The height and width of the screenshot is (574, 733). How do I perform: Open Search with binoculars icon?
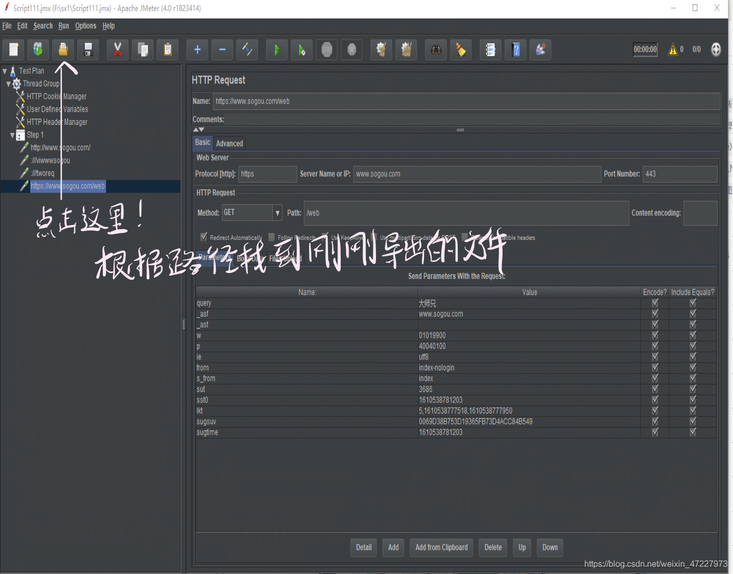436,50
